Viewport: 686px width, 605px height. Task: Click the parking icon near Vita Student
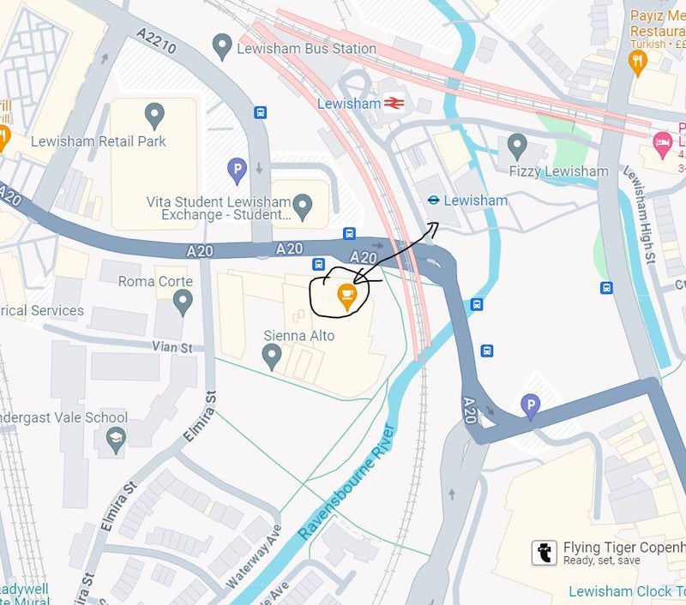click(238, 171)
